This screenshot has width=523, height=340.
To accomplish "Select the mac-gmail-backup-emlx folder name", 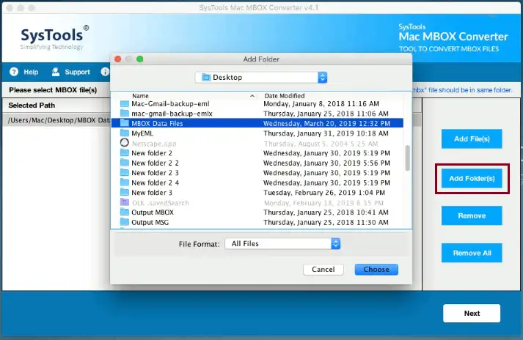I will [x=172, y=114].
